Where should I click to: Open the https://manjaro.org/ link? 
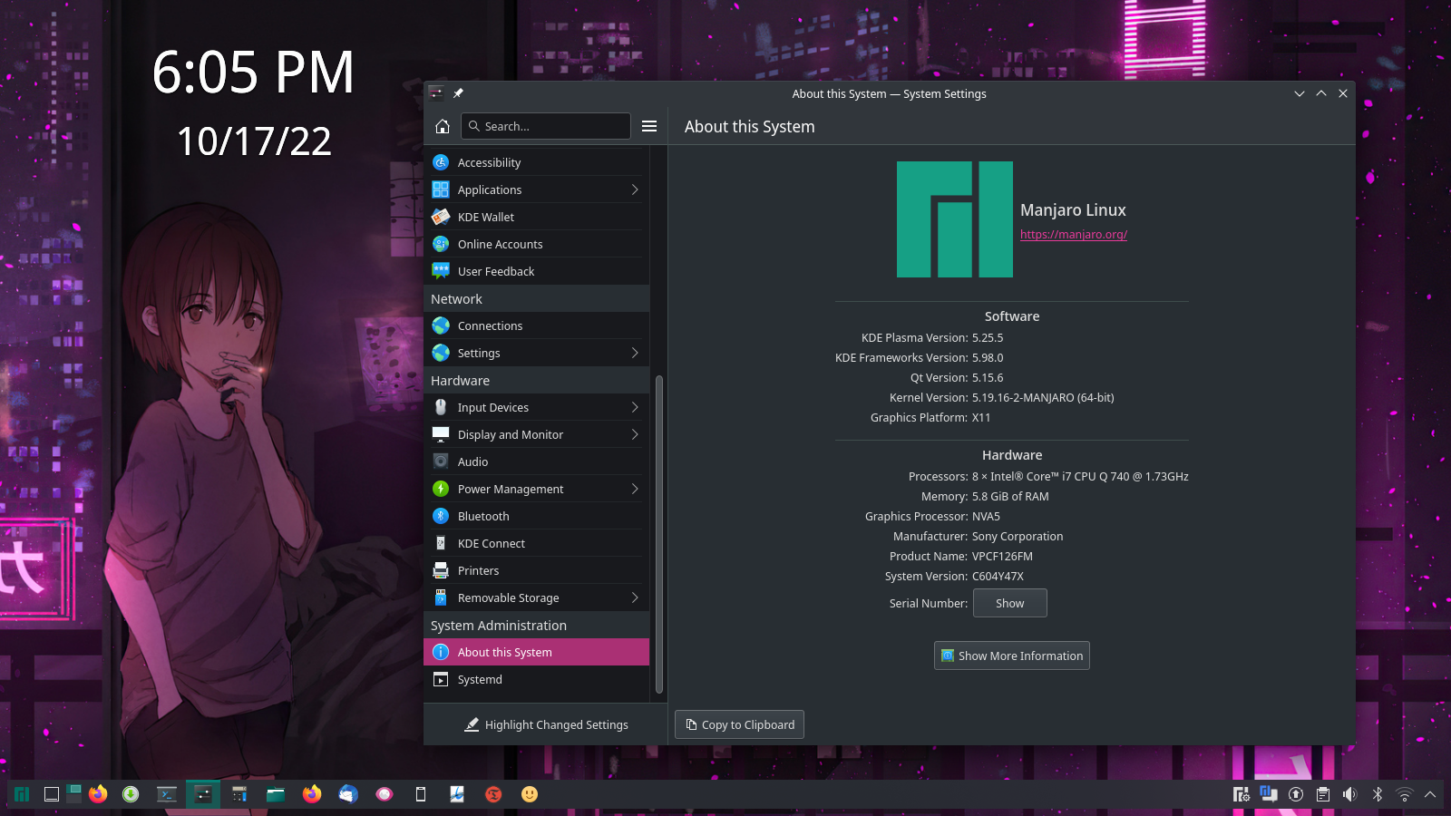point(1074,234)
